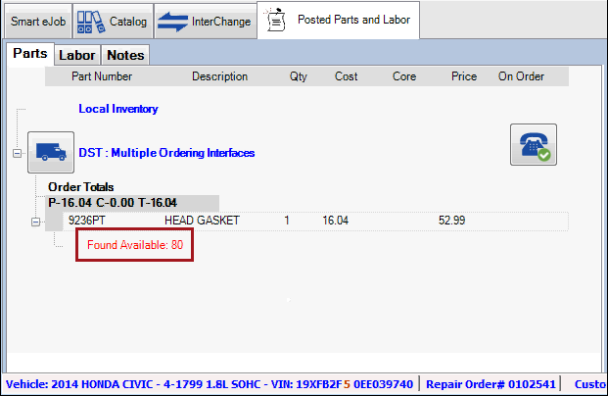Click the InterChange arrows icon
The width and height of the screenshot is (608, 396).
173,22
